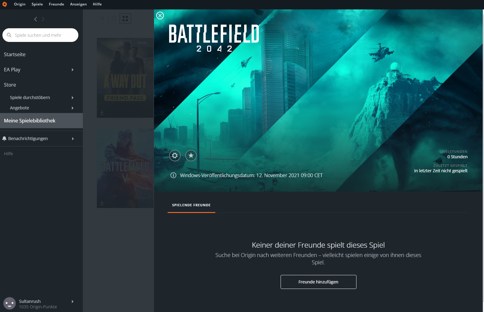This screenshot has width=484, height=312.
Task: Click the Origin logo icon
Action: 5,4
